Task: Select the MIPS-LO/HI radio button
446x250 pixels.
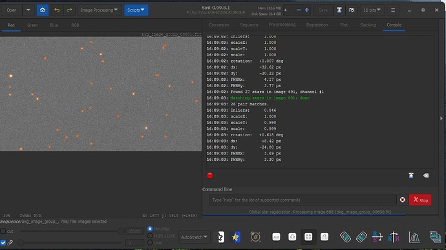Action: [x=150, y=236]
